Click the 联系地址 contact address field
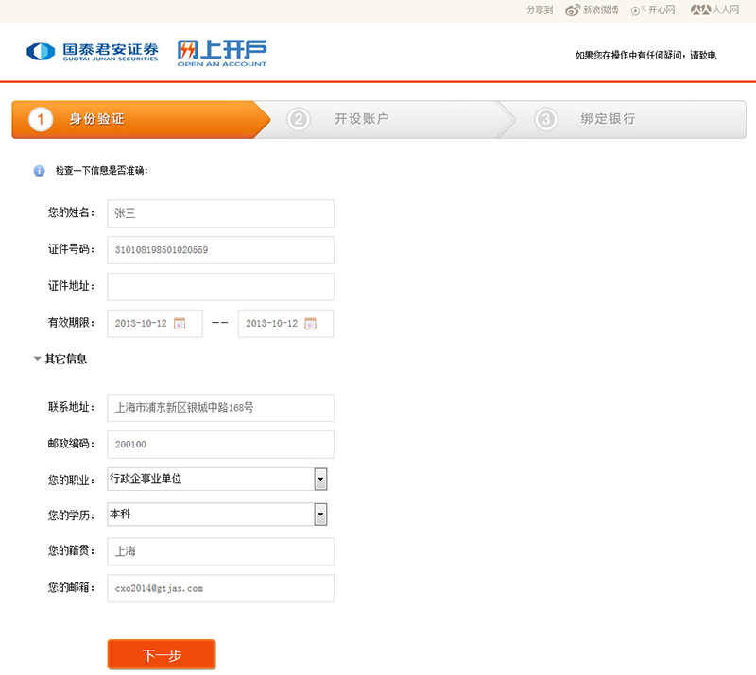The image size is (756, 675). click(x=220, y=408)
